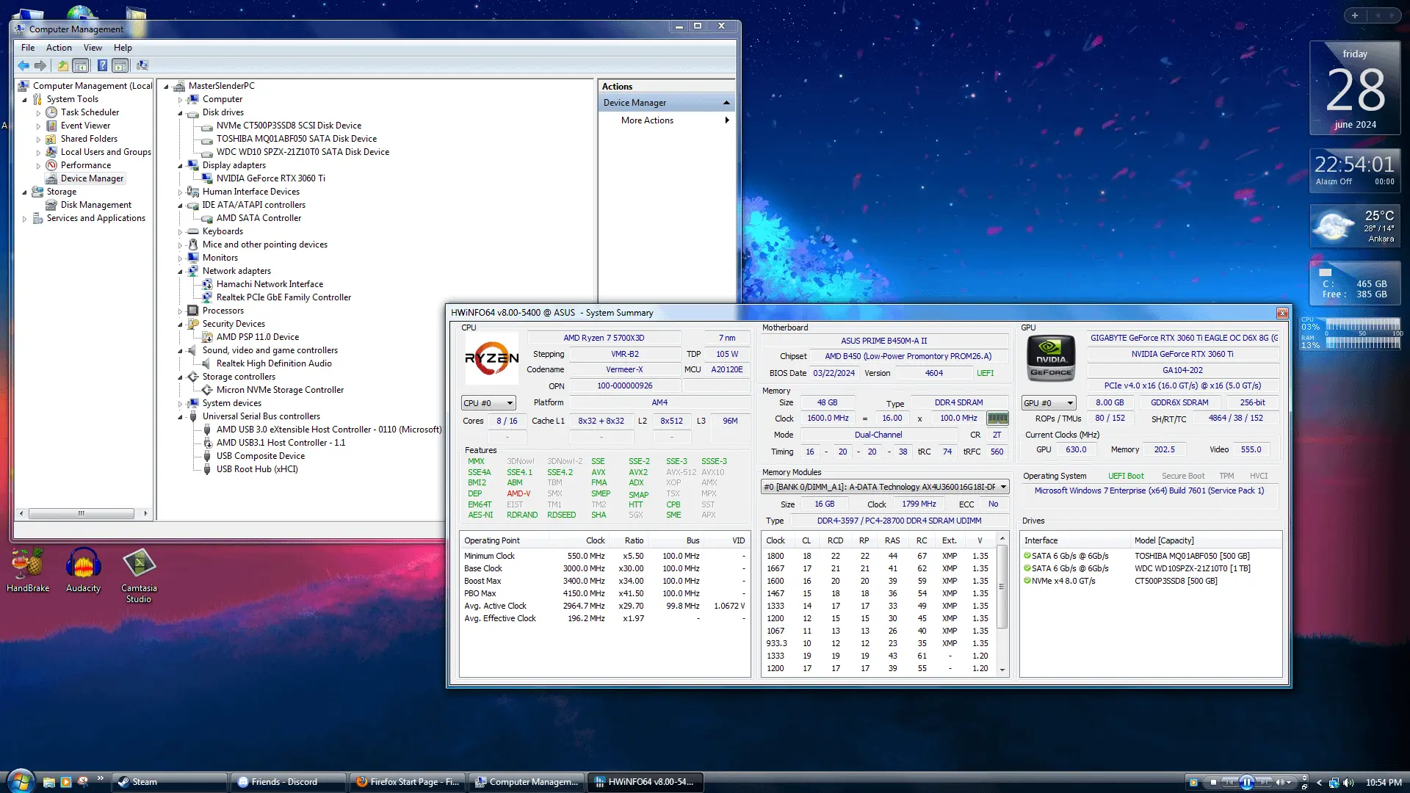Open Disk Management under Storage
Screen dimensions: 1410x793
(96, 205)
